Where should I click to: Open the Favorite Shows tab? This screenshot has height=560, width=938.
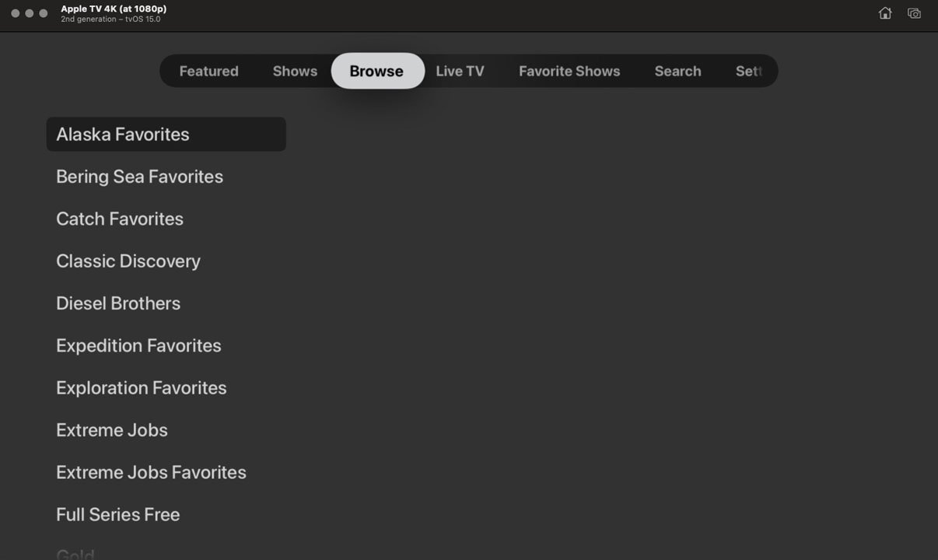pos(569,71)
